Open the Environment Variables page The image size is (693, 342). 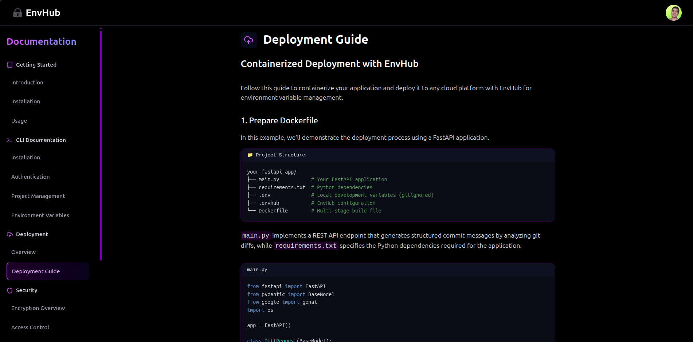pyautogui.click(x=40, y=215)
